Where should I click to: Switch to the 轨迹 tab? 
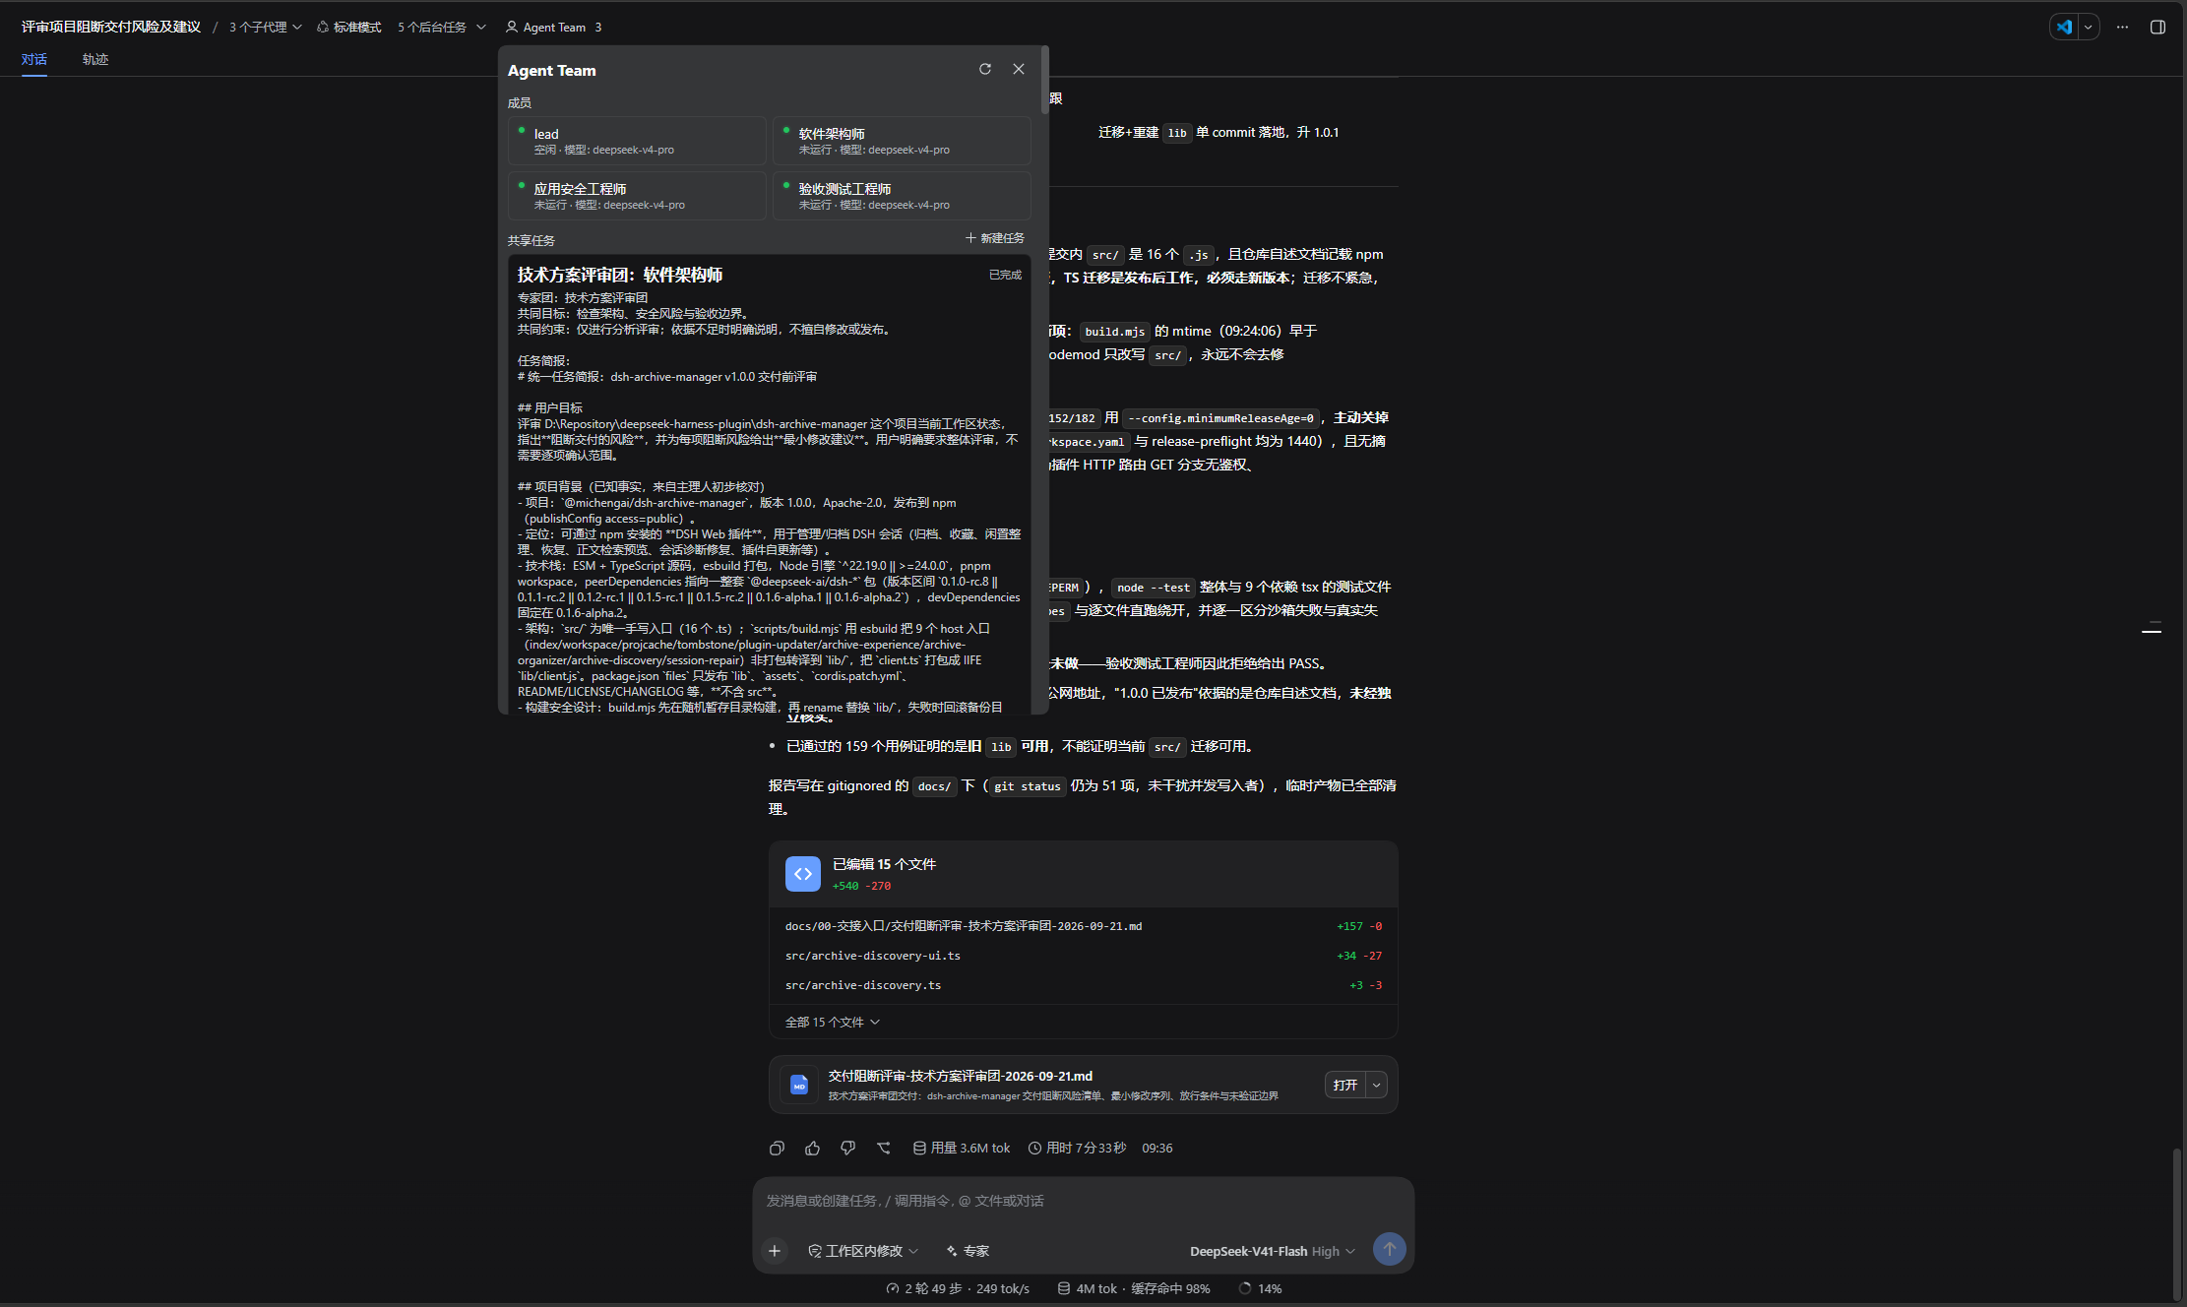(x=95, y=59)
